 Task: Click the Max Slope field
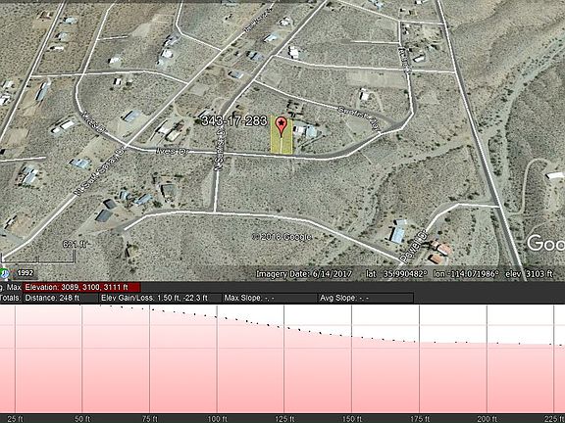(269, 298)
